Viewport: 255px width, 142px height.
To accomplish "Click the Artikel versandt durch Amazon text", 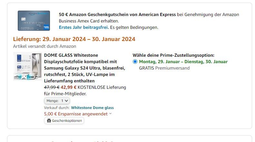I will tap(44, 46).
